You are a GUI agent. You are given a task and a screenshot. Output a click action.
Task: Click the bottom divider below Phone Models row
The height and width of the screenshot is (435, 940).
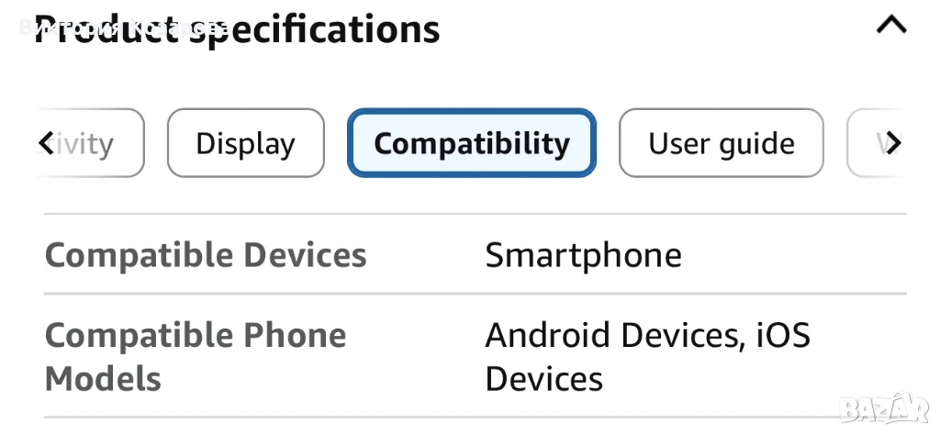click(x=475, y=418)
